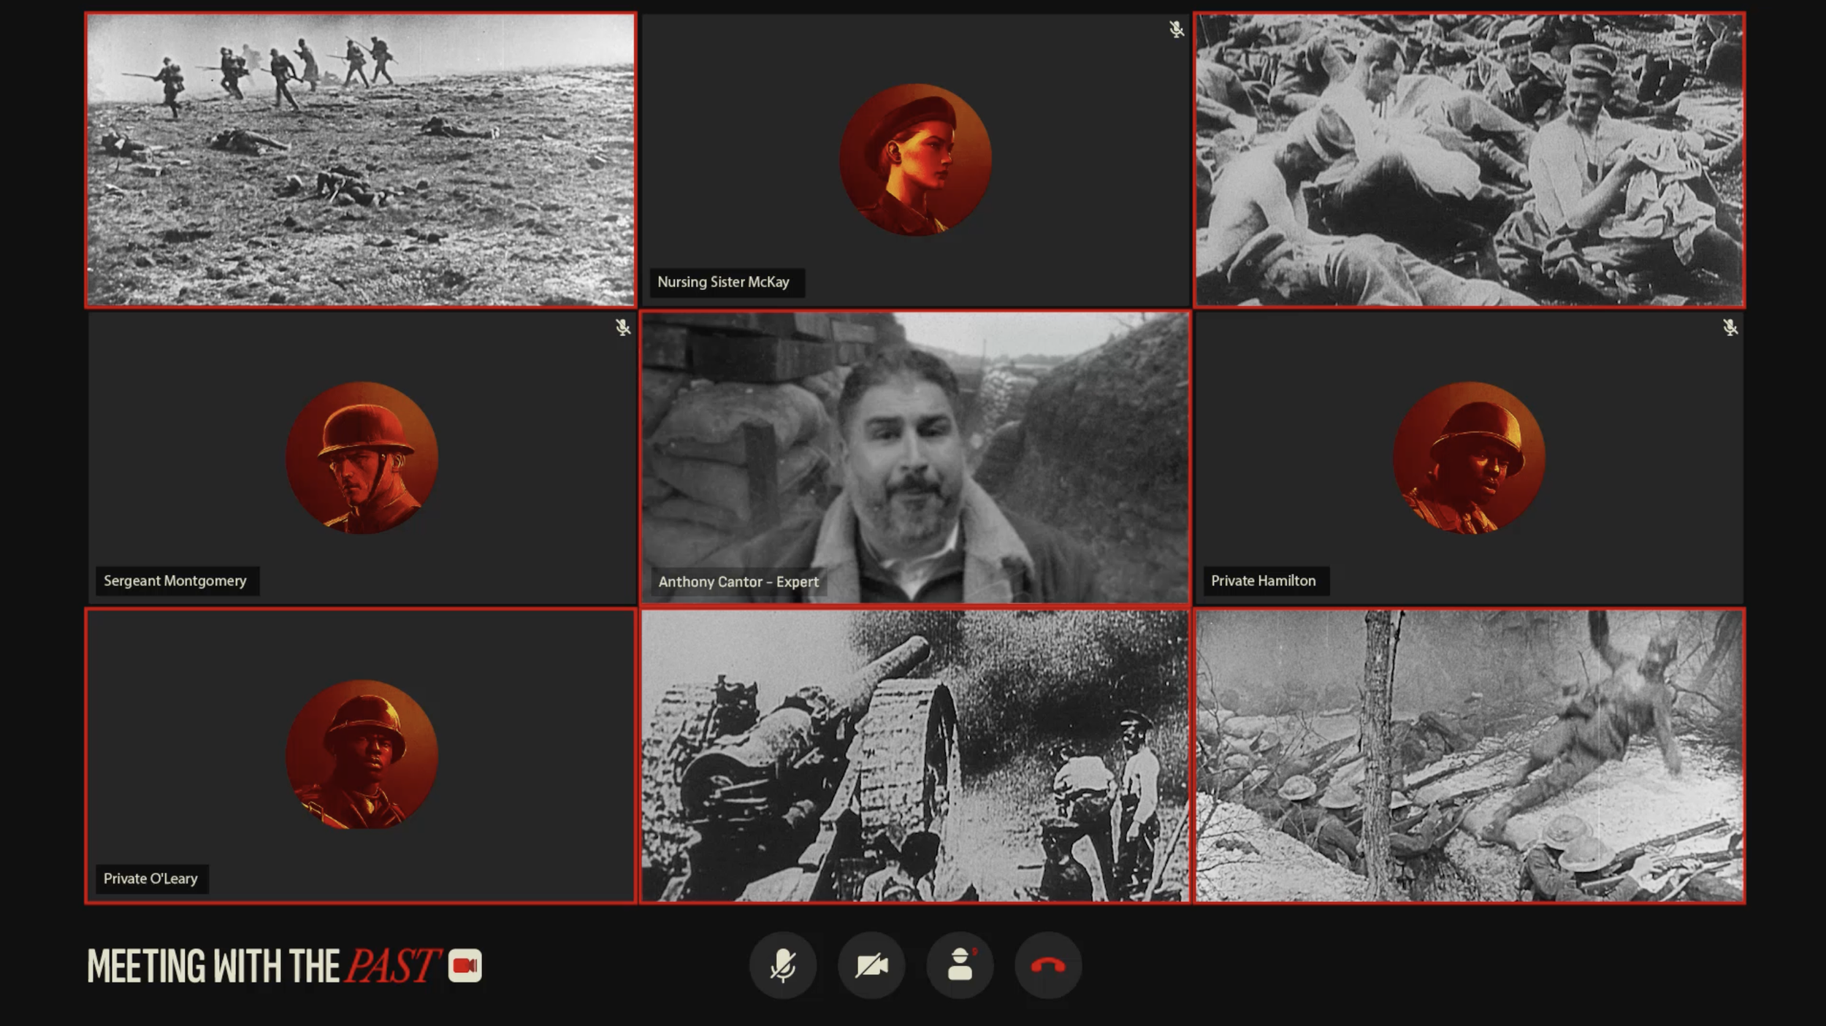Image resolution: width=1826 pixels, height=1026 pixels.
Task: Toggle the microphone mute button
Action: pos(782,965)
